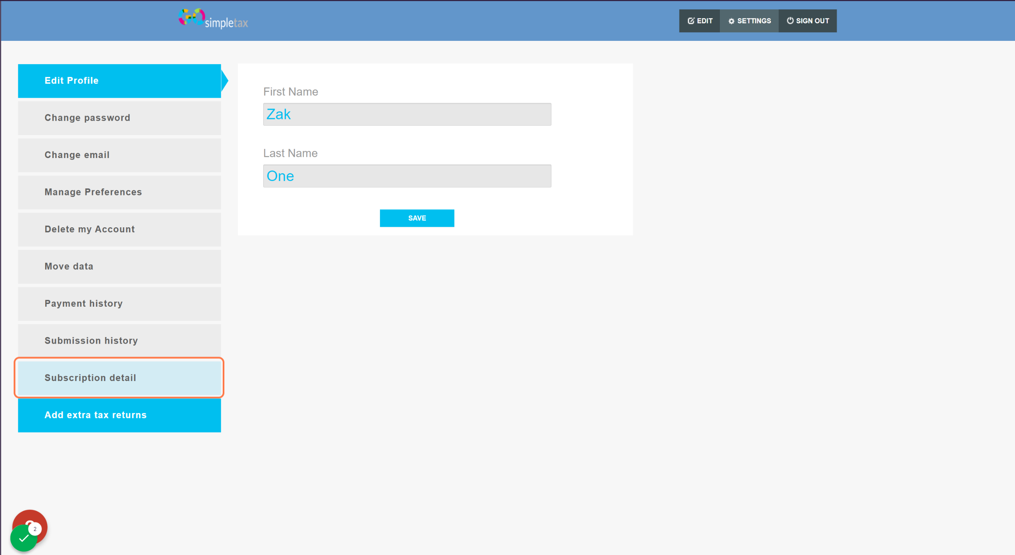The width and height of the screenshot is (1015, 555).
Task: Open the Move data section
Action: tap(120, 266)
